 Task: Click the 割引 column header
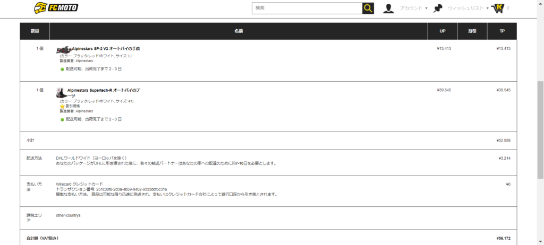coord(472,31)
